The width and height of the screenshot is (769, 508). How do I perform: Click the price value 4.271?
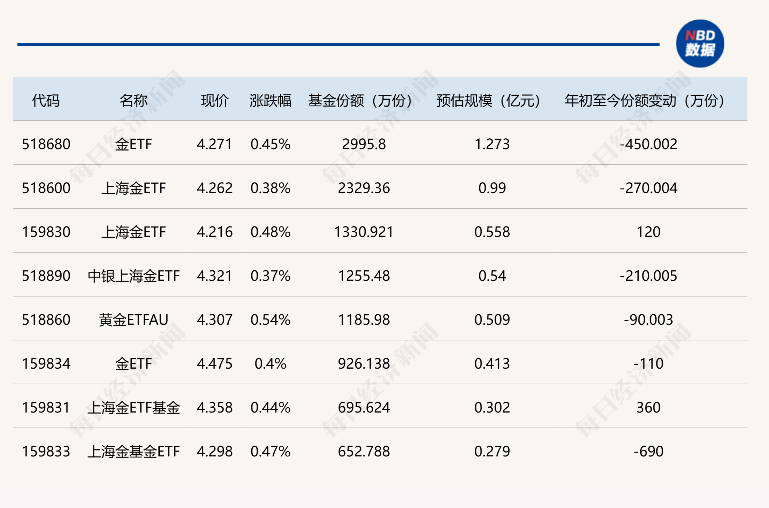[214, 144]
